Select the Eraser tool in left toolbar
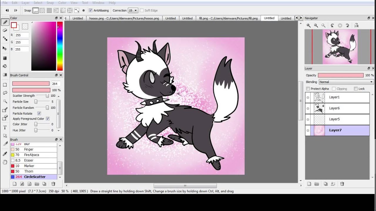This screenshot has height=211, width=376. [x=5, y=30]
